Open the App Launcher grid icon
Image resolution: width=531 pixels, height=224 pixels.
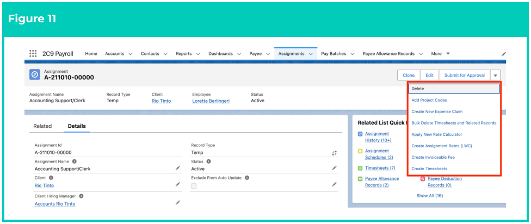click(33, 53)
